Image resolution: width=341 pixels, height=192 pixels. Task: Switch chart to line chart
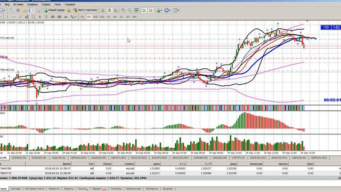pos(116,10)
